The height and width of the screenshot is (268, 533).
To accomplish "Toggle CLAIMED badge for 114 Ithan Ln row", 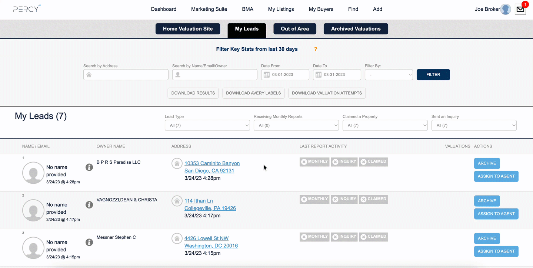I will click(373, 199).
